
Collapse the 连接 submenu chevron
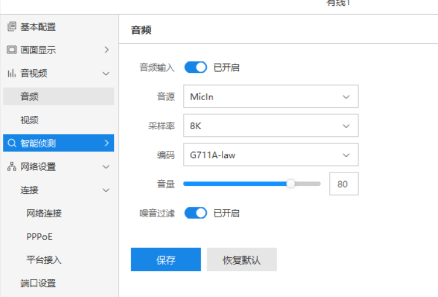[x=106, y=190]
